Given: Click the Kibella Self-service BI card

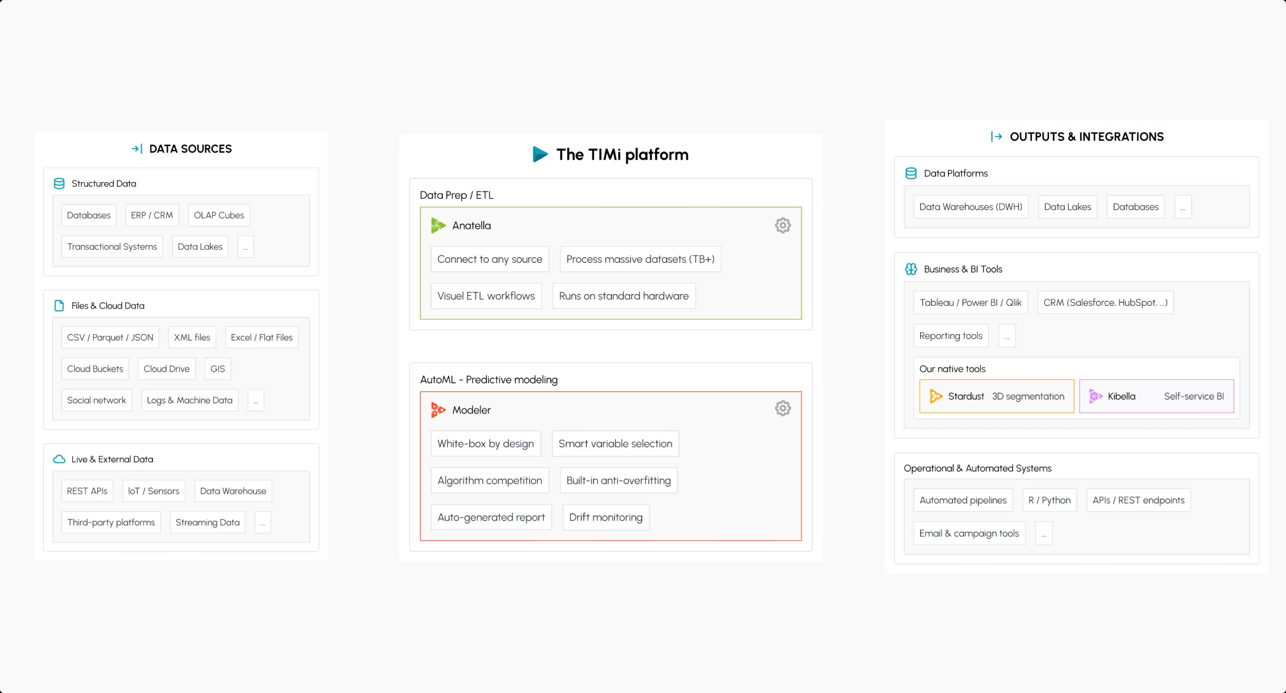Looking at the screenshot, I should pos(1156,396).
